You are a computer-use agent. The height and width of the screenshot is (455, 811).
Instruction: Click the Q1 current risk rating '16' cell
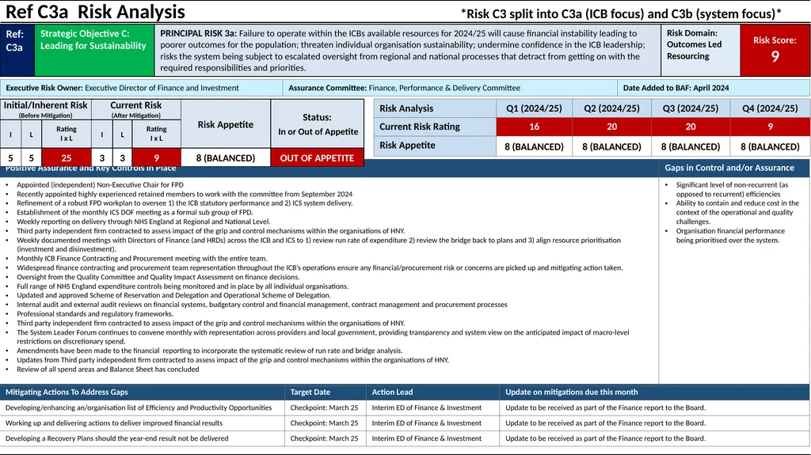(x=534, y=127)
